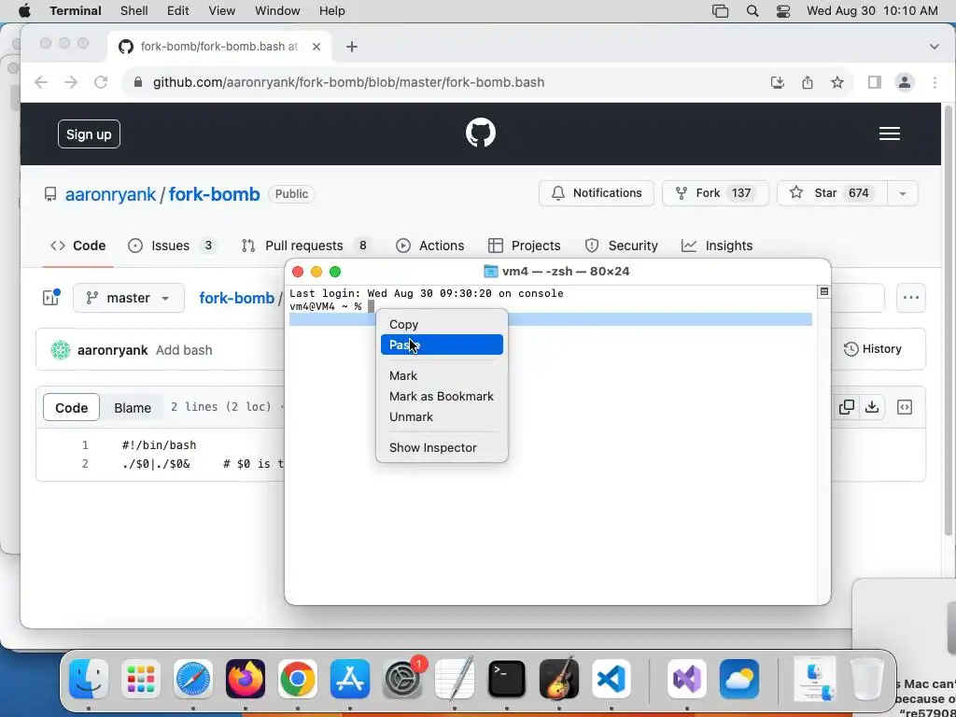Toggle Chrome side panel icon
This screenshot has width=956, height=717.
tap(874, 82)
